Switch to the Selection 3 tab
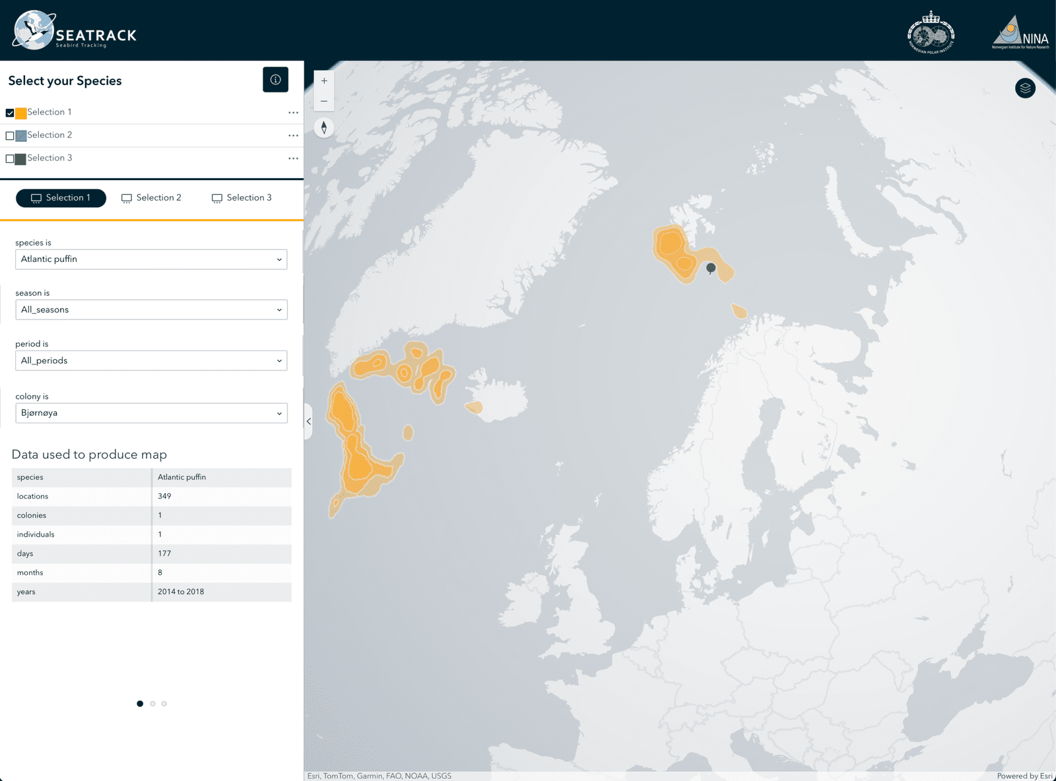The image size is (1056, 781). (x=242, y=198)
